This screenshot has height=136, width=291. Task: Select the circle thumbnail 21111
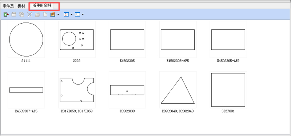point(26,40)
